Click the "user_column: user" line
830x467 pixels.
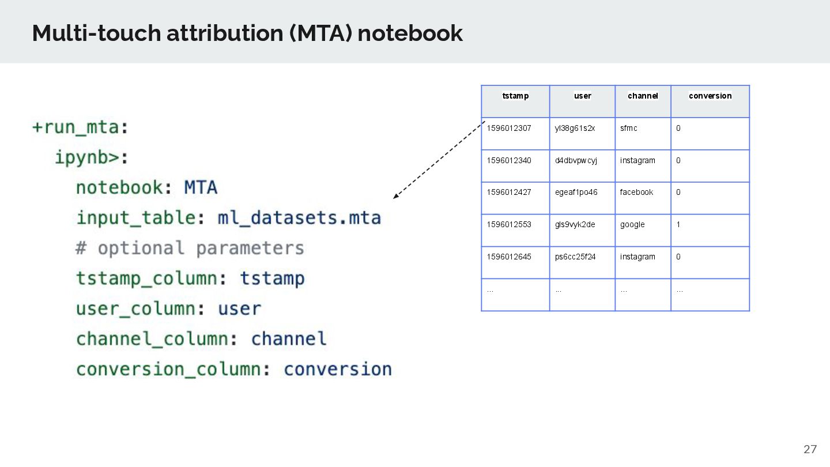tap(169, 309)
